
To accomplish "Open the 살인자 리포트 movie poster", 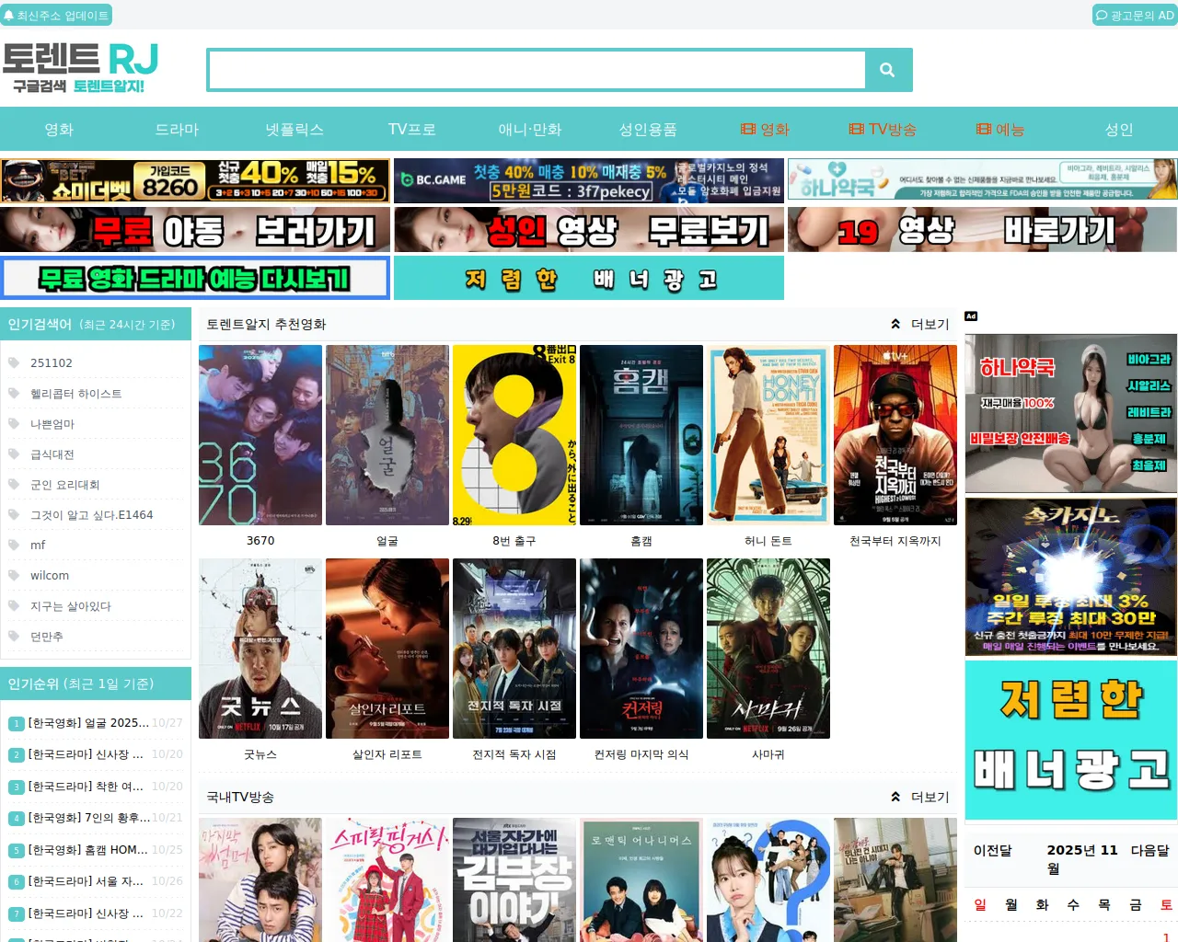I will (x=387, y=649).
